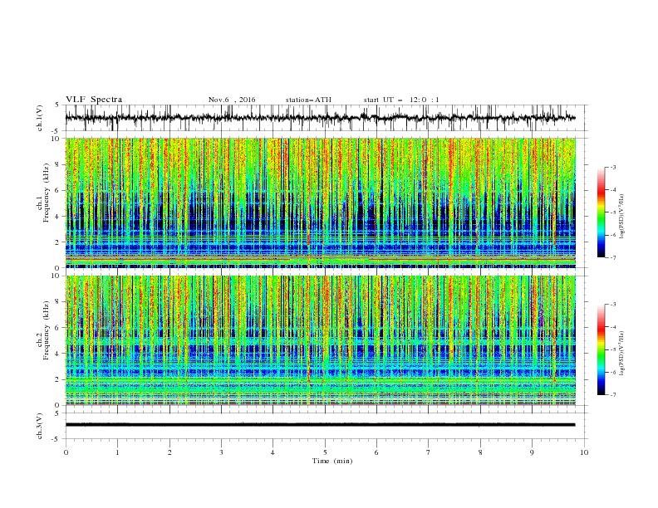Click the "start UT = 12:0 :1" text

[401, 100]
